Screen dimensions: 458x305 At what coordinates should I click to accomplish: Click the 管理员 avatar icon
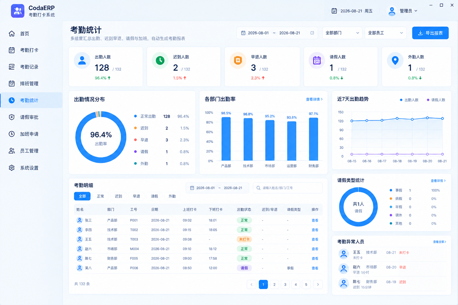tap(392, 11)
